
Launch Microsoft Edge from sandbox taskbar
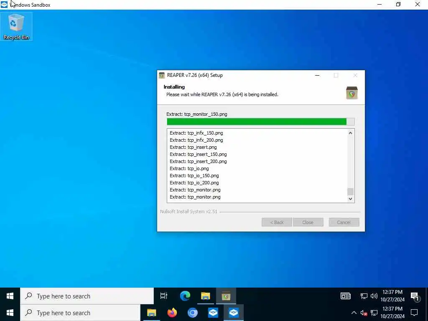point(185,296)
